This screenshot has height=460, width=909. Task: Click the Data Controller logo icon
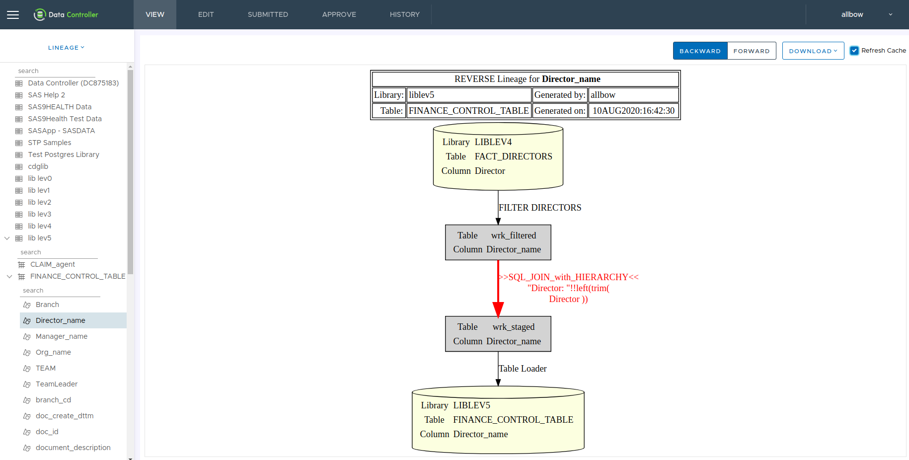39,15
